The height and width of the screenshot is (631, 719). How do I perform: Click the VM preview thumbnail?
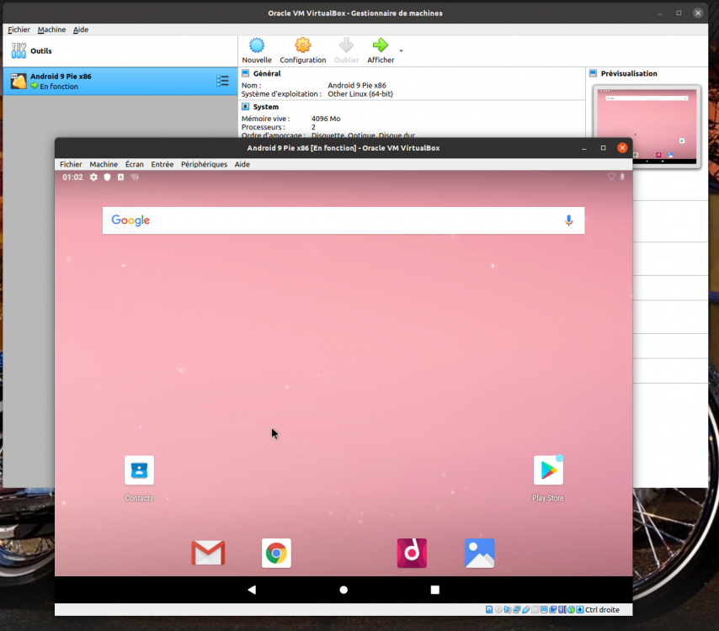[x=647, y=126]
